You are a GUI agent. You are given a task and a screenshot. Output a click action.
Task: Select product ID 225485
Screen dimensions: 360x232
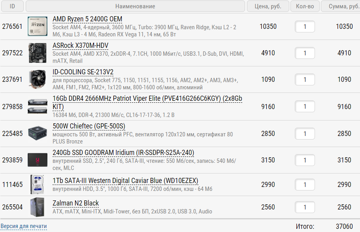coord(12,134)
